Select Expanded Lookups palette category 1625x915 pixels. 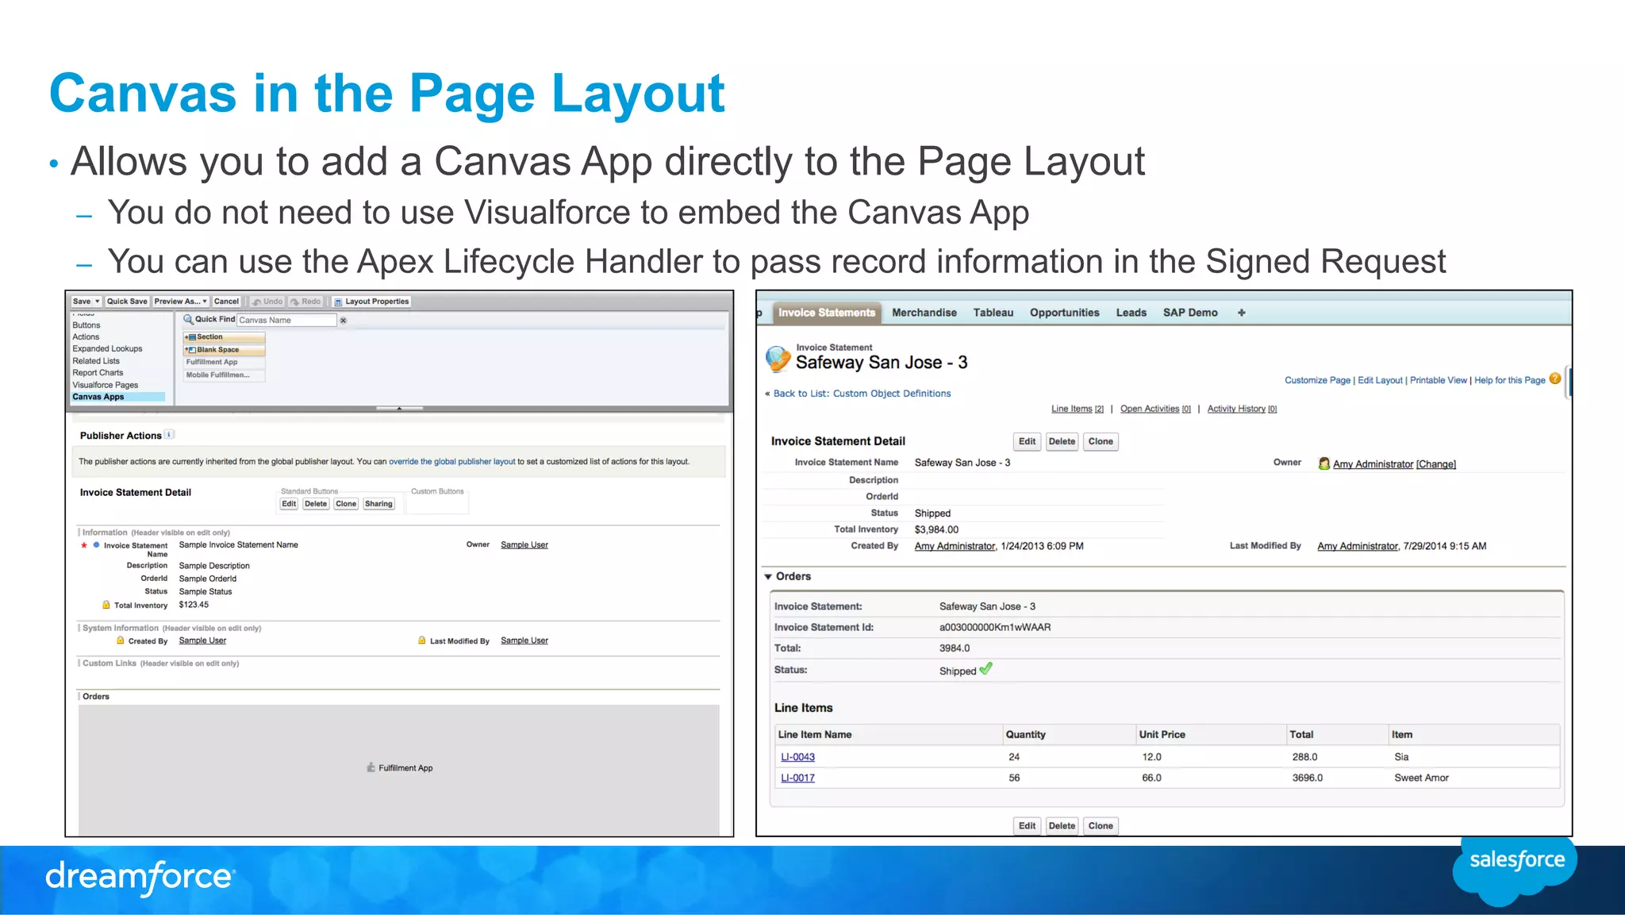click(107, 349)
